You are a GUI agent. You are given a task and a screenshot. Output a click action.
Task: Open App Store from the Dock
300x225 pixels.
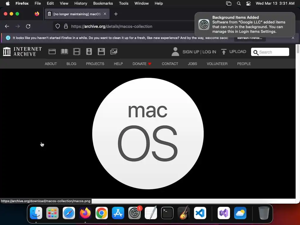[x=118, y=213]
